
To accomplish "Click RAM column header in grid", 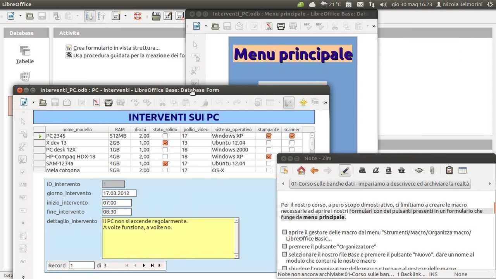I will (x=120, y=129).
